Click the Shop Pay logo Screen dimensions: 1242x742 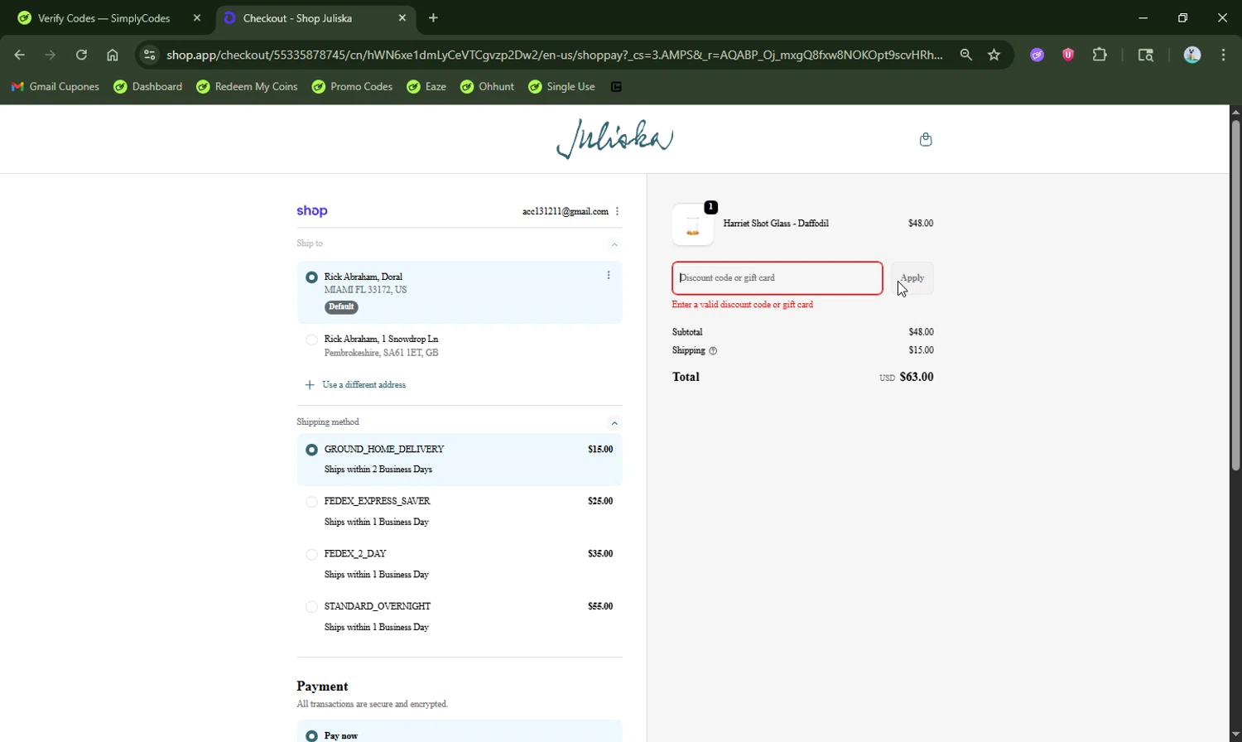(x=312, y=211)
